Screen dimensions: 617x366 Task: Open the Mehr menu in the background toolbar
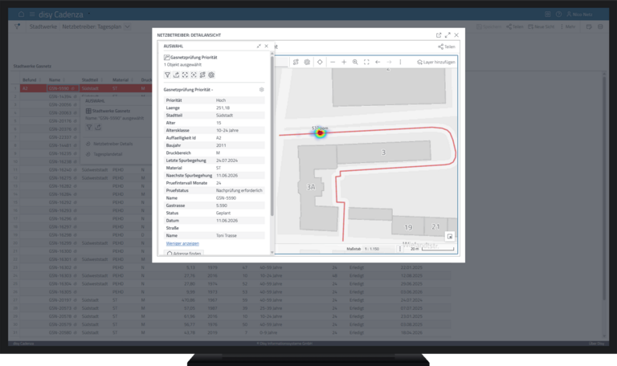pyautogui.click(x=568, y=26)
